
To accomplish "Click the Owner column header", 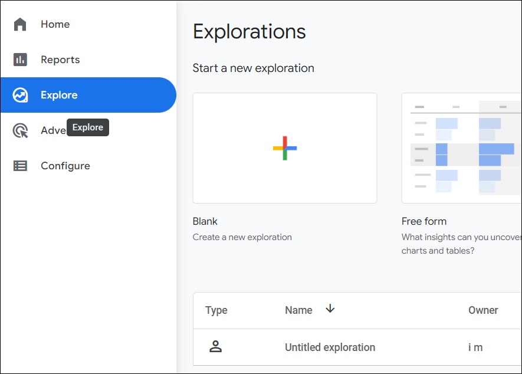I will point(483,310).
